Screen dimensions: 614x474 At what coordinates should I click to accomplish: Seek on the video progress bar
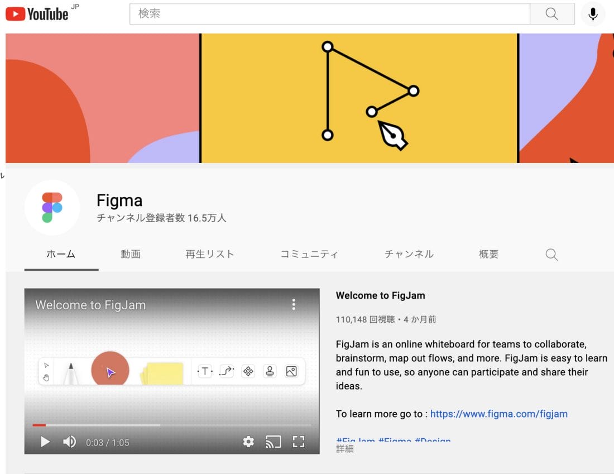pyautogui.click(x=172, y=425)
